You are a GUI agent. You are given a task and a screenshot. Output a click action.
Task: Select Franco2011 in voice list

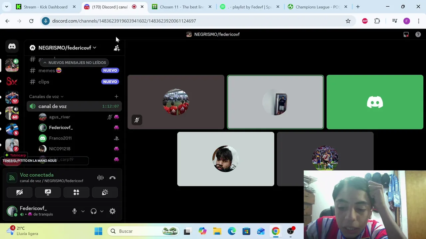[79, 138]
